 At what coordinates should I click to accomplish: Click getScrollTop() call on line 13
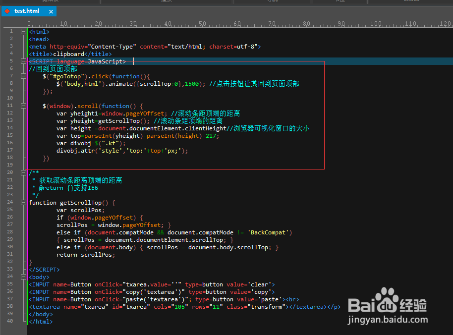pos(123,121)
